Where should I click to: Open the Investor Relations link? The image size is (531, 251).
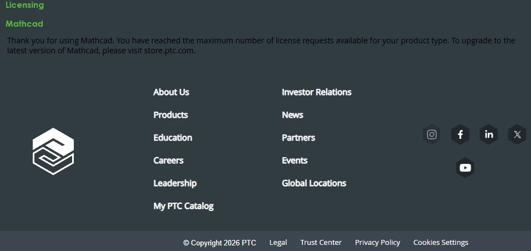[316, 92]
